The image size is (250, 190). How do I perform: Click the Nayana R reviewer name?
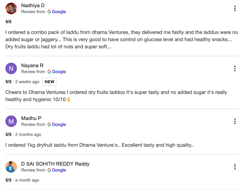tap(32, 66)
